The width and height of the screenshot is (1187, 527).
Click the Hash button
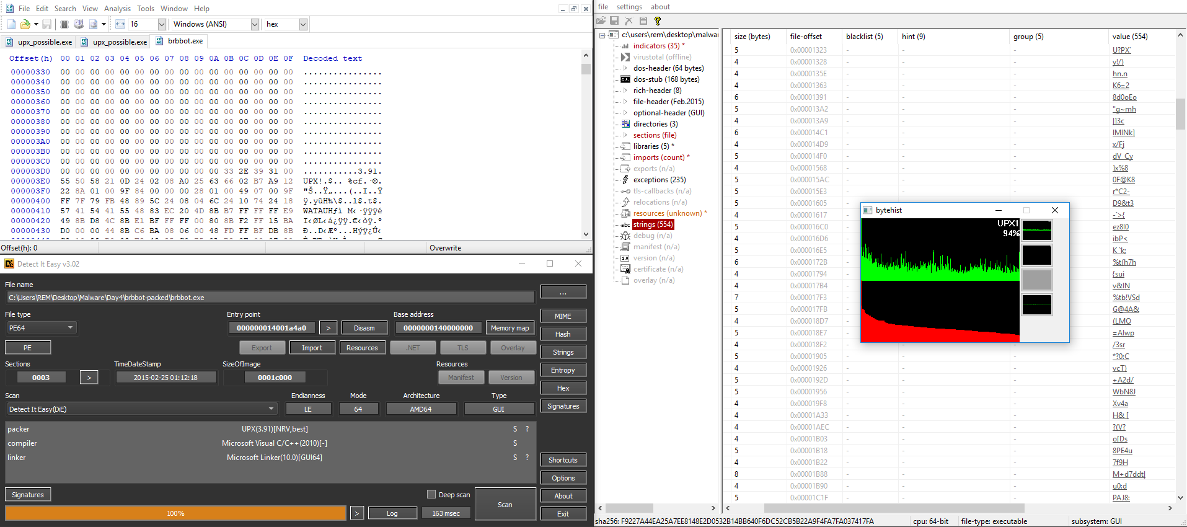563,334
